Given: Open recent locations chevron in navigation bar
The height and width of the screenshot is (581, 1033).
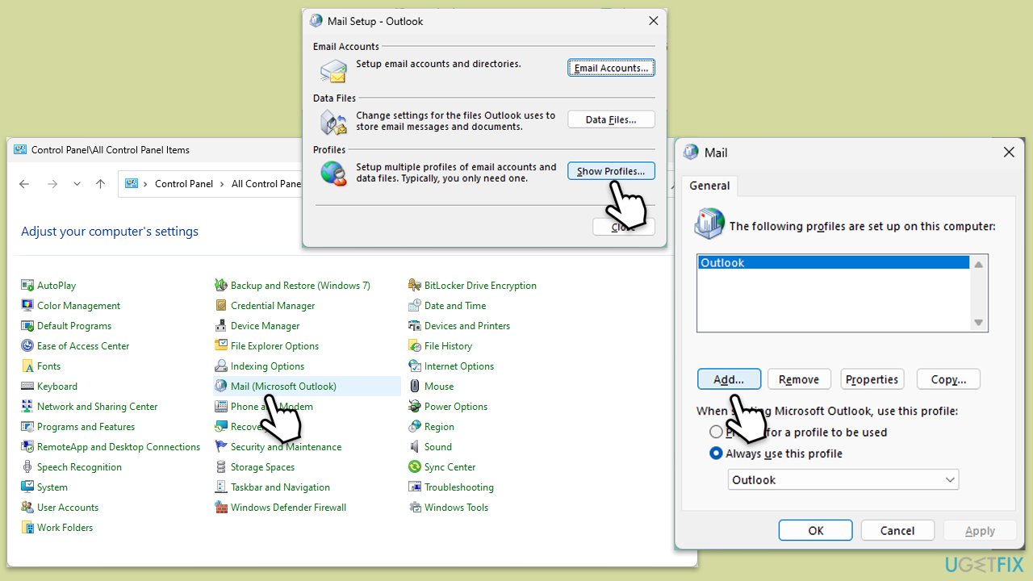Looking at the screenshot, I should 77,184.
